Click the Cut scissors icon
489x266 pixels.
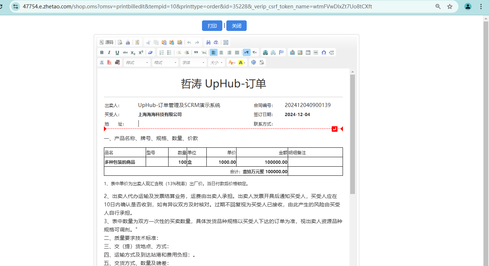coord(148,42)
